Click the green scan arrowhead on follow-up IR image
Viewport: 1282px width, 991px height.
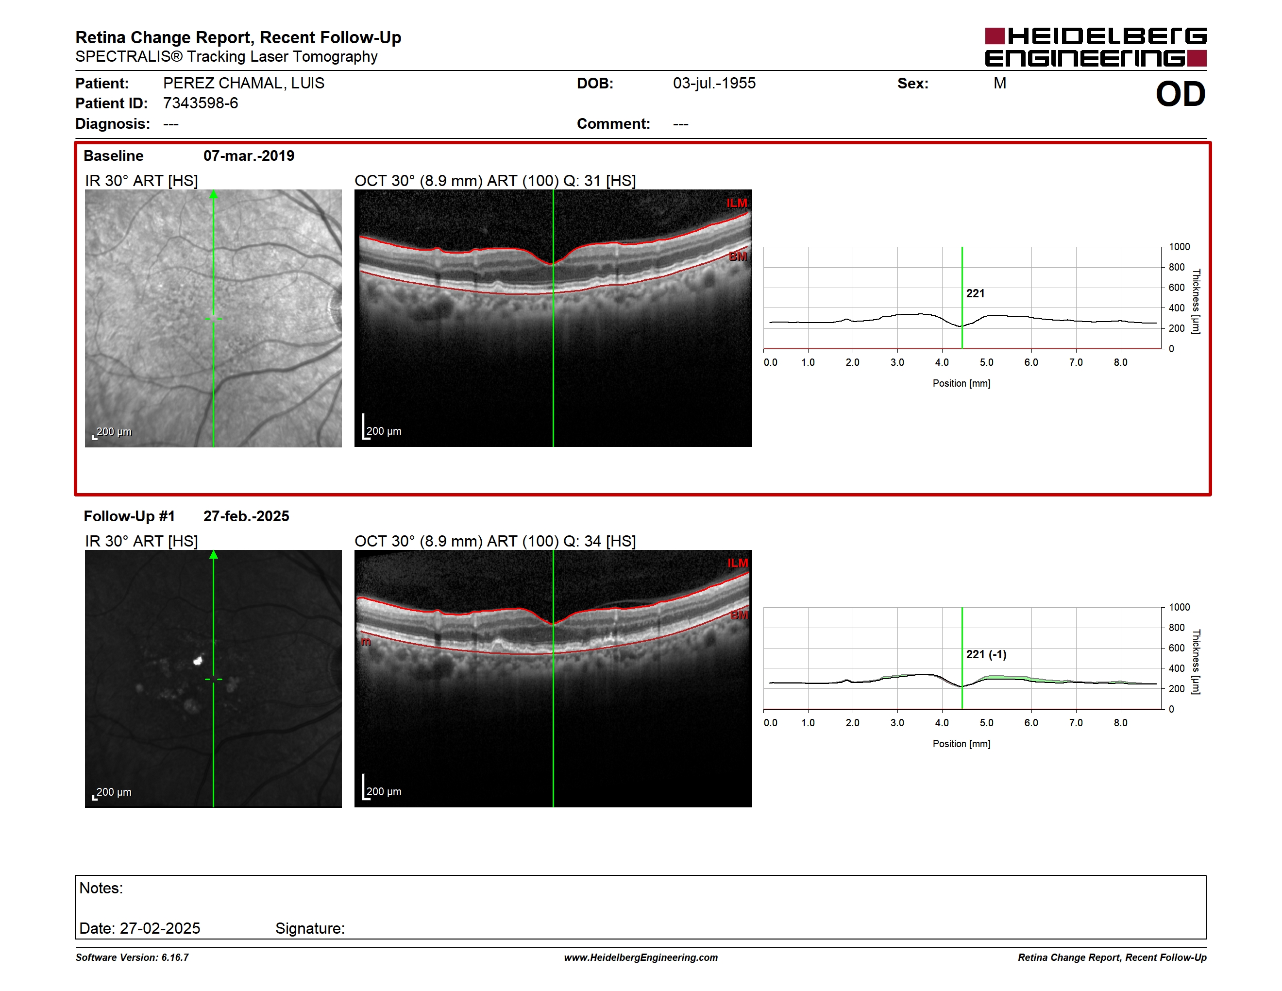[214, 555]
